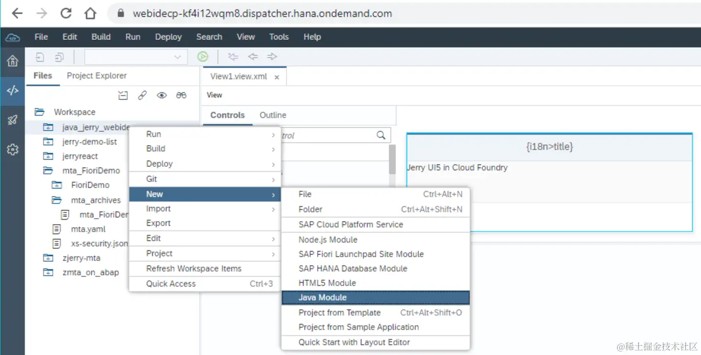Switch to the Files tab

(43, 75)
